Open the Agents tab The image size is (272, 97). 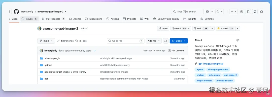(75, 19)
